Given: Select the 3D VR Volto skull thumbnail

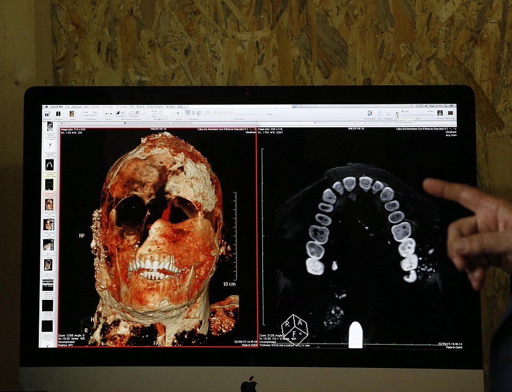Looking at the screenshot, I should (x=48, y=205).
